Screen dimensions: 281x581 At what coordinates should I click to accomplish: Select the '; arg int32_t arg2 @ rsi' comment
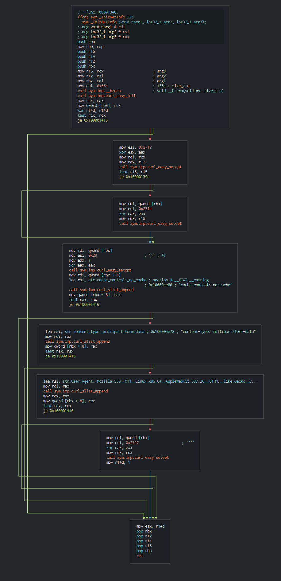[x=103, y=32]
